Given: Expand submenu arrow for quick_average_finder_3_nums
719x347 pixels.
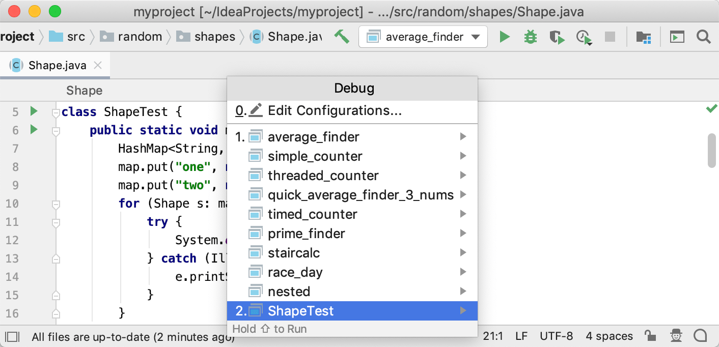Looking at the screenshot, I should 463,194.
